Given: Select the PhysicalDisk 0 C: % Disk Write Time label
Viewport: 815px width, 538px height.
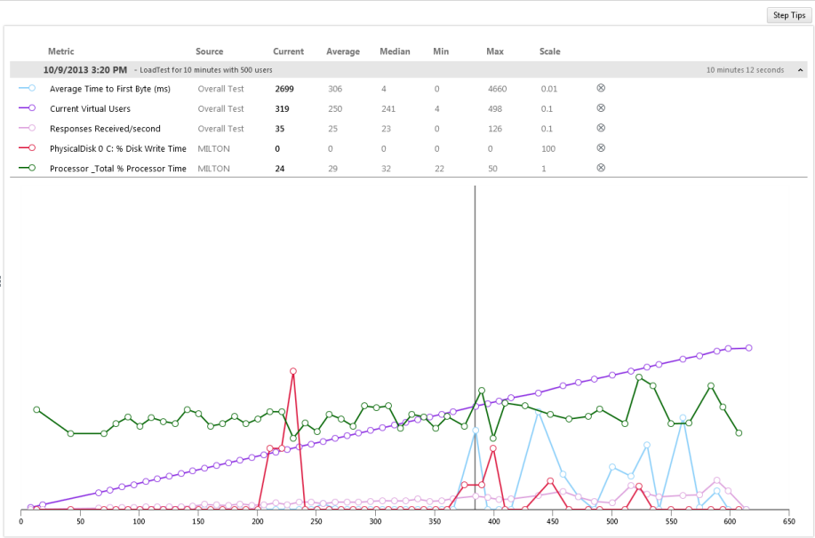Looking at the screenshot, I should tap(118, 148).
